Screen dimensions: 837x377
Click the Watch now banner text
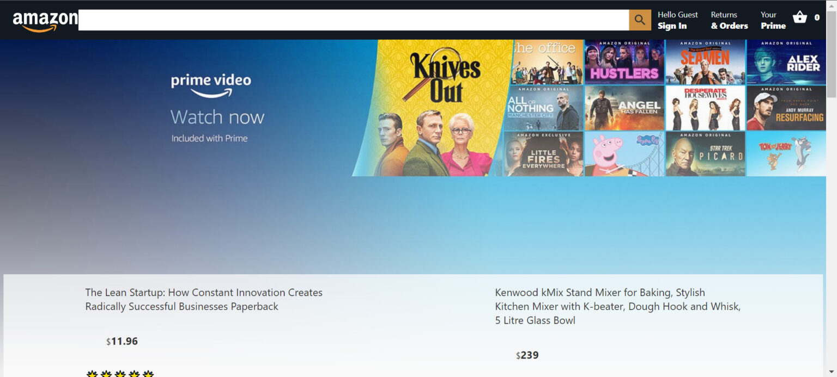[217, 117]
